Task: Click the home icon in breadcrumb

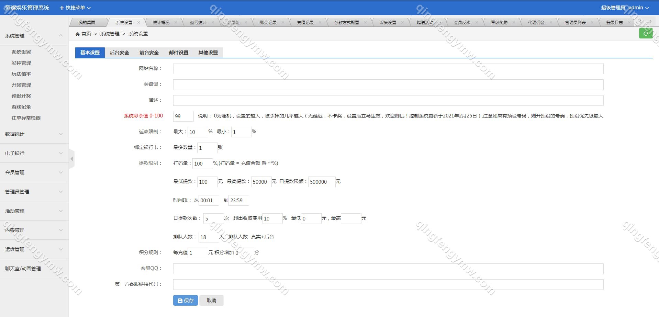Action: click(x=78, y=34)
